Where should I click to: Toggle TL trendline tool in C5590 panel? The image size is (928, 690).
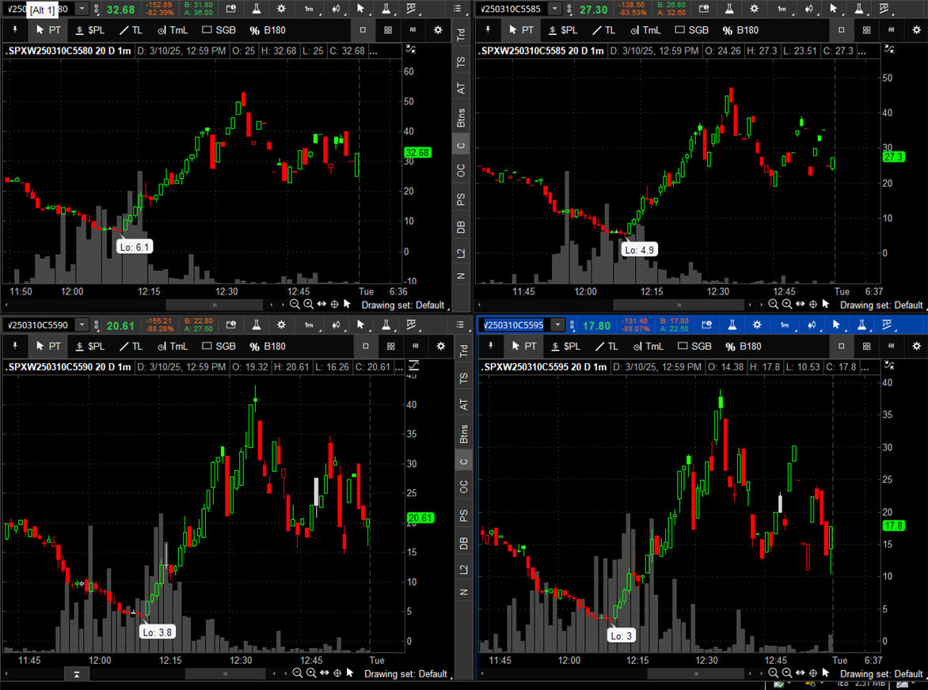pos(131,346)
